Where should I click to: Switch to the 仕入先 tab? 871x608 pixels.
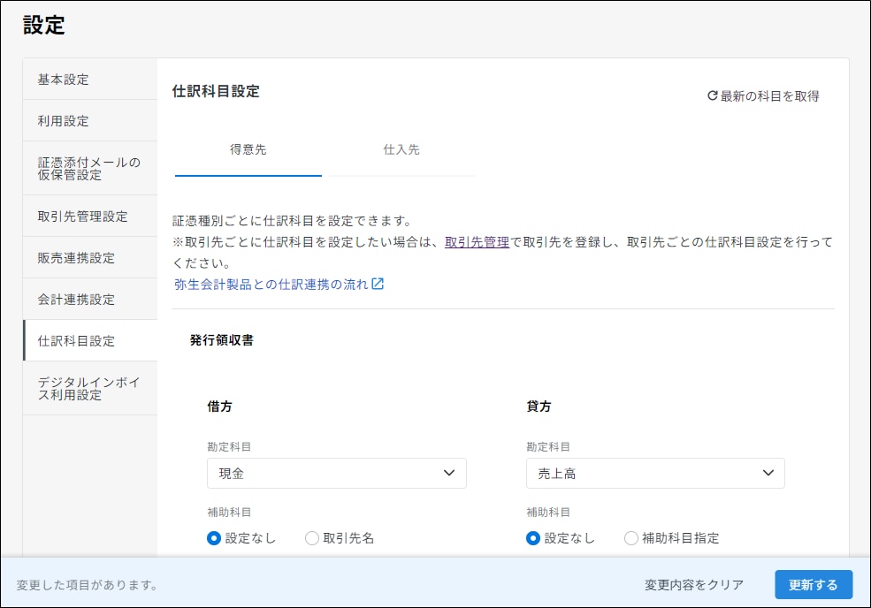[x=401, y=150]
